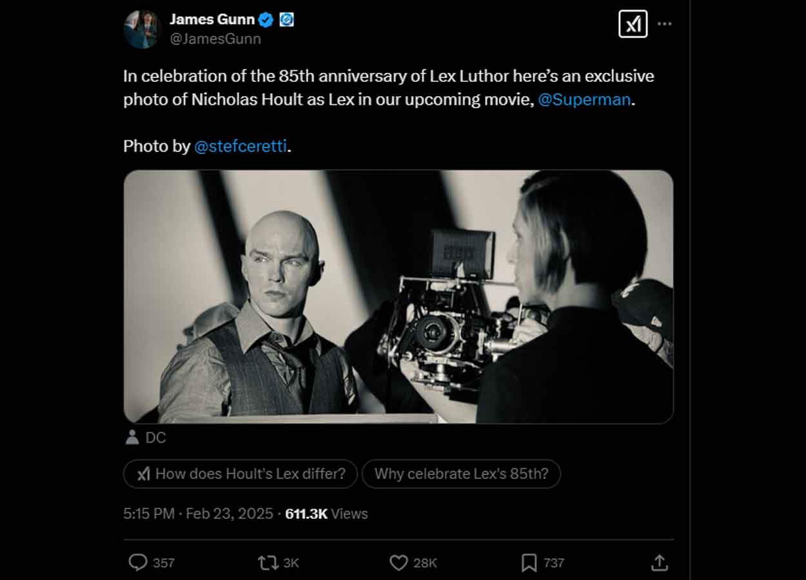Screen dimensions: 806x580
Task: Open the @Superman mention link
Action: pos(584,100)
